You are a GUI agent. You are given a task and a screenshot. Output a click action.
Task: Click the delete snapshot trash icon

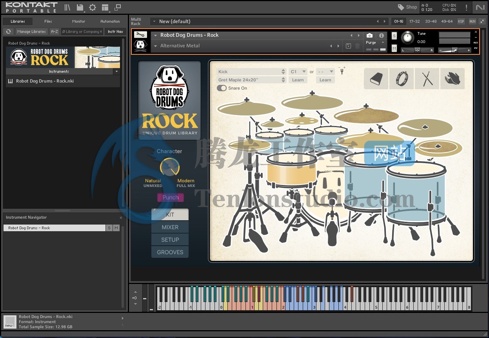click(357, 46)
